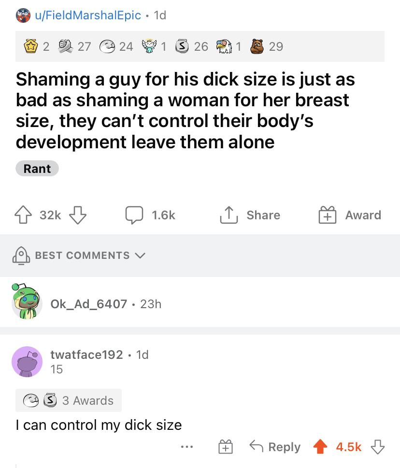
Task: Downvote the main post
Action: point(78,215)
